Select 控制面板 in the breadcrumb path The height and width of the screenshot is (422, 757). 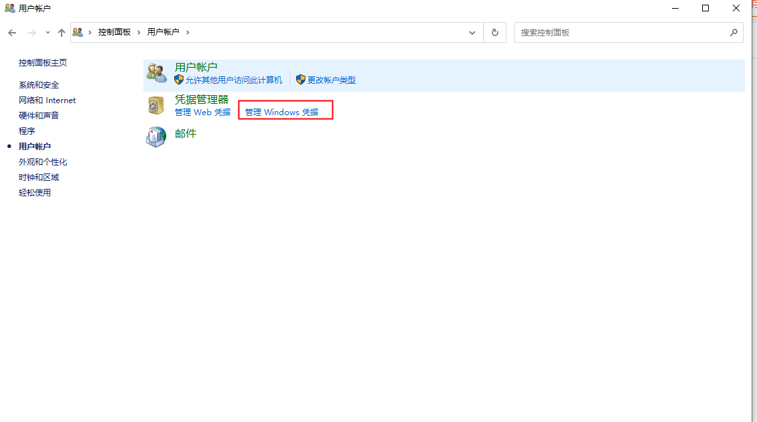pos(113,31)
